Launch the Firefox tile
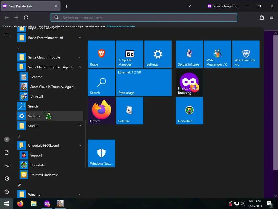Image resolution: width=278 pixels, height=209 pixels. tap(102, 111)
